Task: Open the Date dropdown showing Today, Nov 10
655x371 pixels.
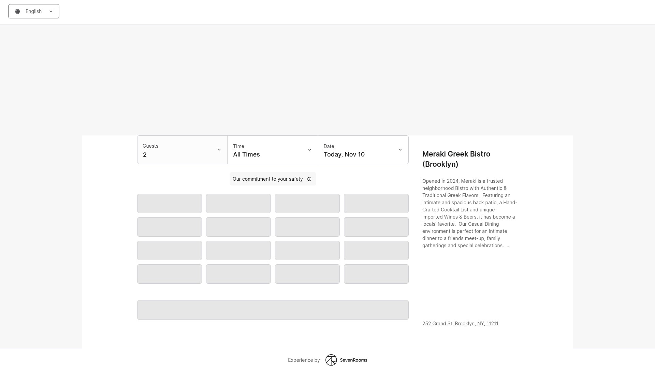Action: (x=363, y=150)
